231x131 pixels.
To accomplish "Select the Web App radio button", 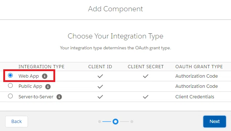I will (x=10, y=75).
